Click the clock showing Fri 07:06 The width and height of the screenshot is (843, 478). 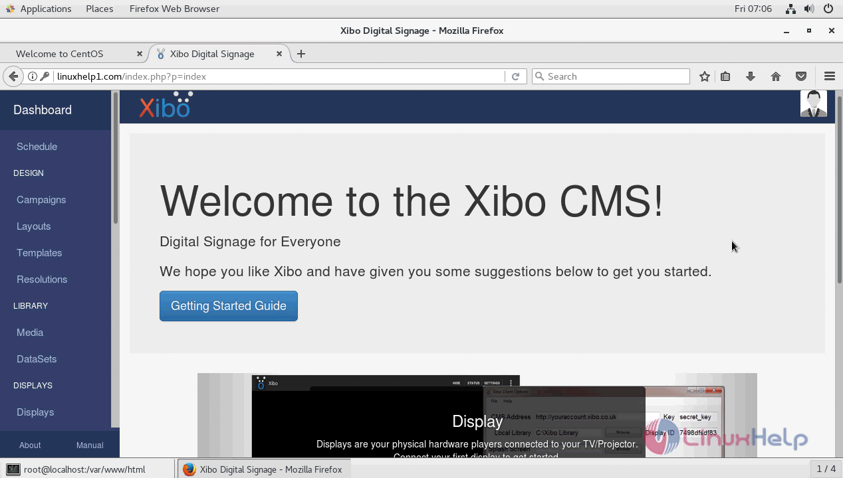coord(753,9)
